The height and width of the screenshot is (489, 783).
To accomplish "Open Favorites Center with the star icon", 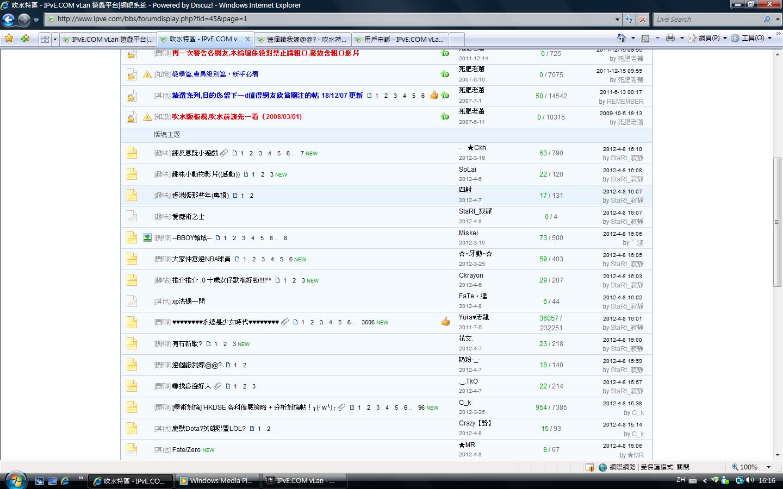I will 9,39.
